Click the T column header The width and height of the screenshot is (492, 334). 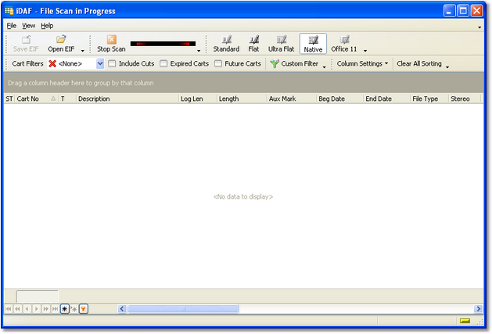coord(67,99)
